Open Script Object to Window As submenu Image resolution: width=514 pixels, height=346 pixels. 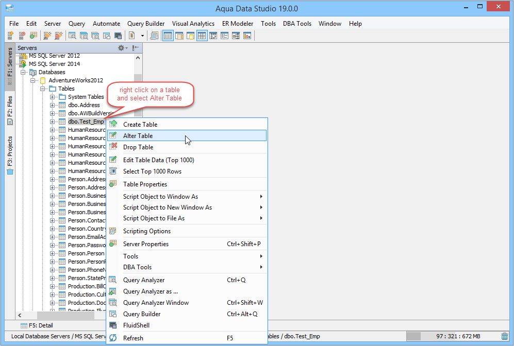click(187, 196)
